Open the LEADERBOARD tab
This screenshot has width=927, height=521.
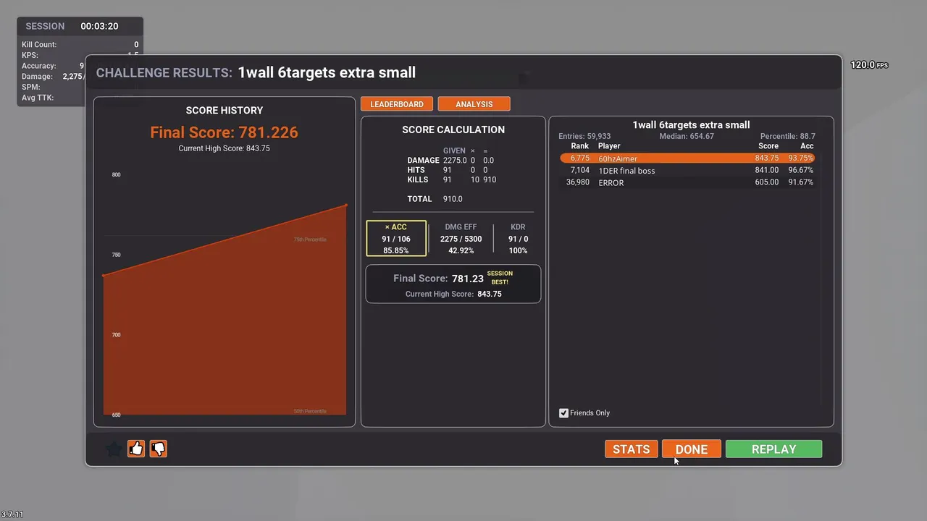point(397,104)
